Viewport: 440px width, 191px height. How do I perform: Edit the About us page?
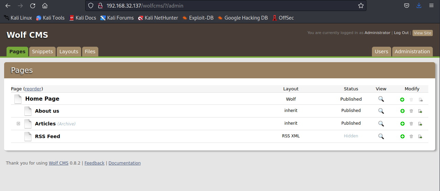[x=47, y=111]
